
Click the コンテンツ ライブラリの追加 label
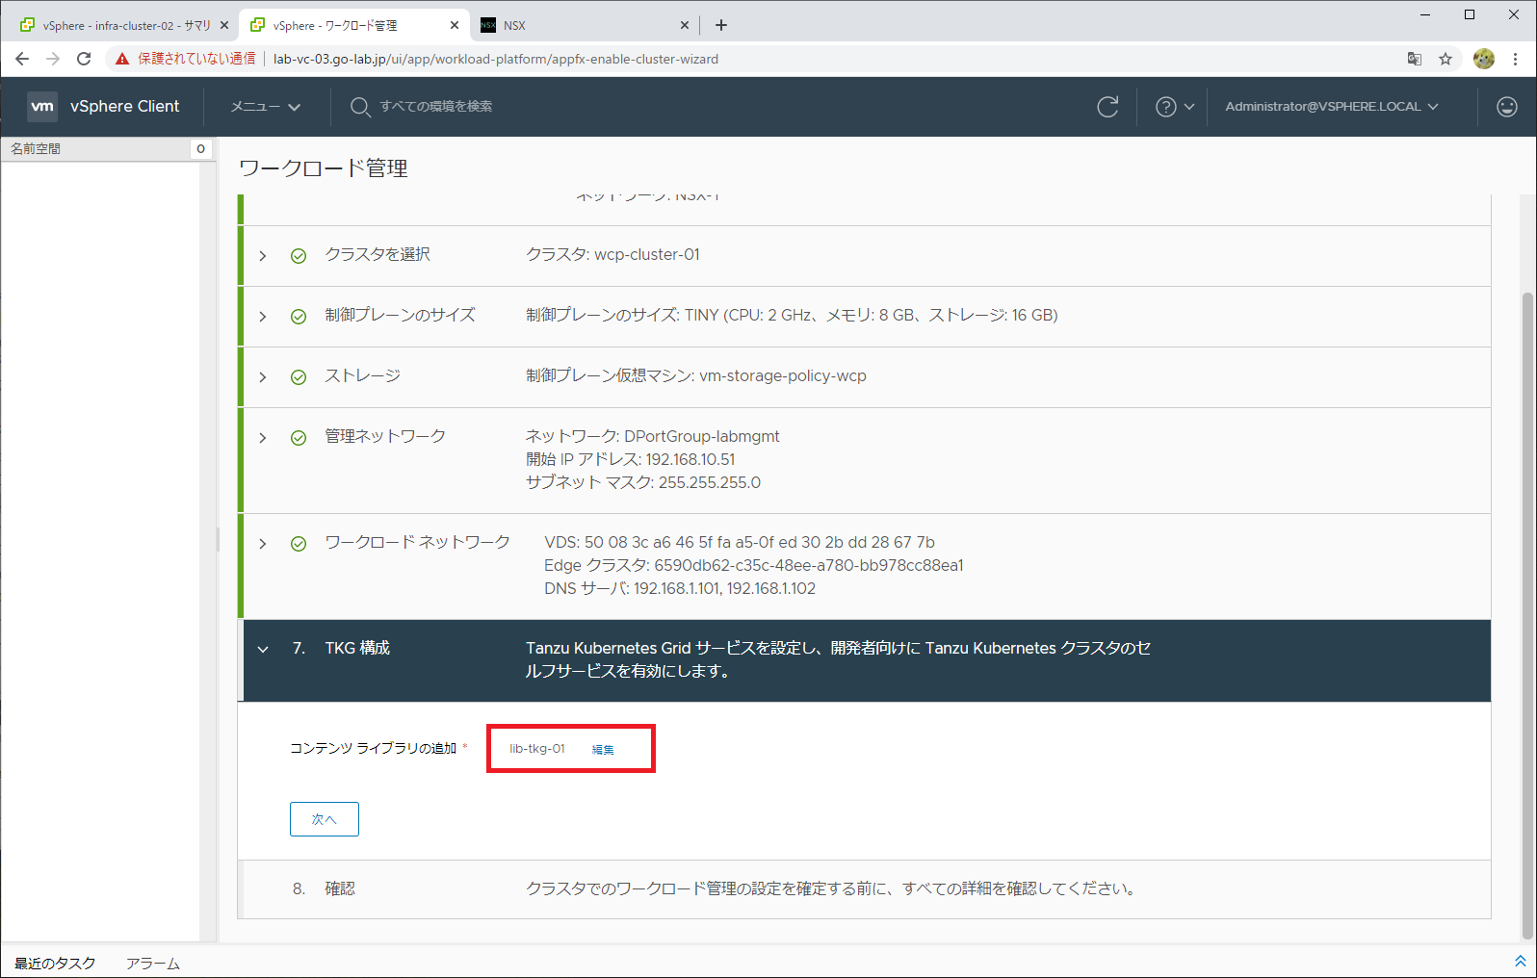[x=374, y=748]
